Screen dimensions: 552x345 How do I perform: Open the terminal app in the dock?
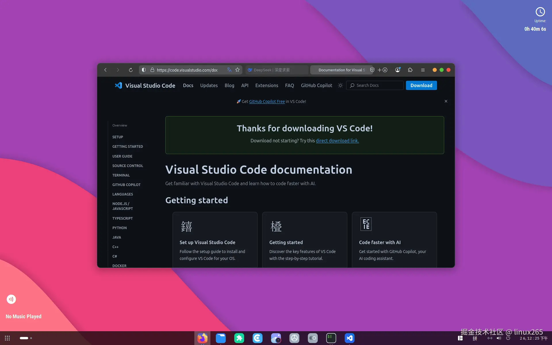331,338
